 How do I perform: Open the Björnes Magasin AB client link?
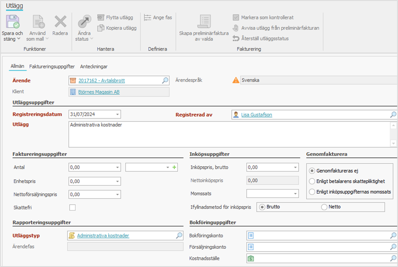[99, 92]
